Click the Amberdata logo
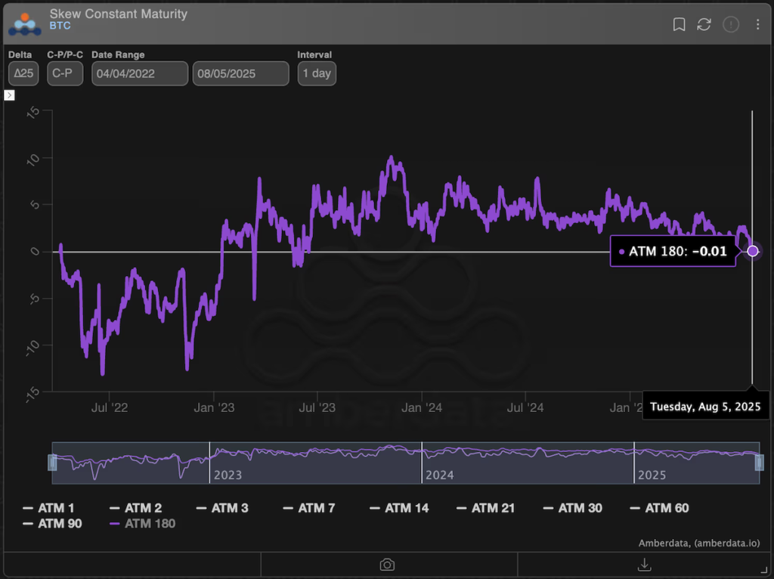Screen dimensions: 774x579 click(25, 23)
